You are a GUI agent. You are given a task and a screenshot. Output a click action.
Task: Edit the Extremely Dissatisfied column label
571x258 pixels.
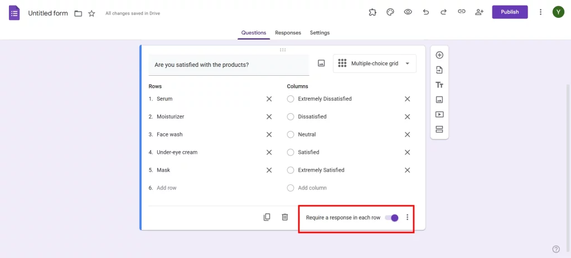pos(325,99)
